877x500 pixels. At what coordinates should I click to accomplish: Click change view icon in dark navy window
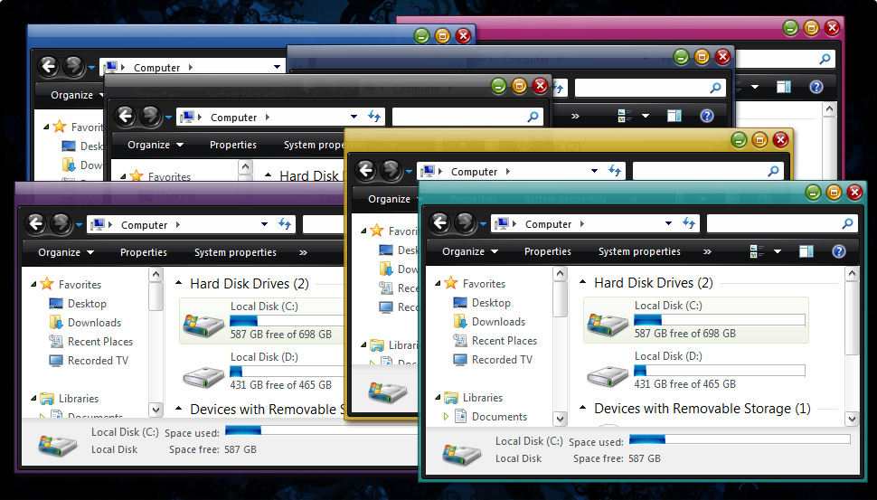(625, 116)
